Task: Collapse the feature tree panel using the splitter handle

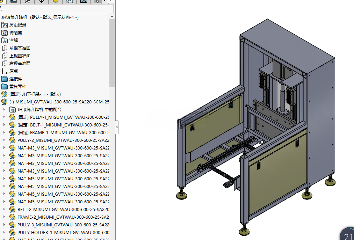Action: tap(117, 127)
